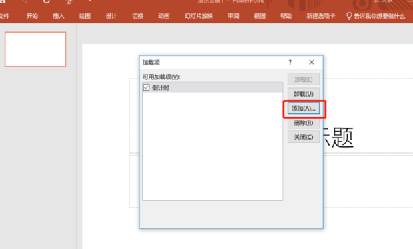Close the 加载项 dialog with the X
Screen dimensions: 413x249
coord(312,62)
